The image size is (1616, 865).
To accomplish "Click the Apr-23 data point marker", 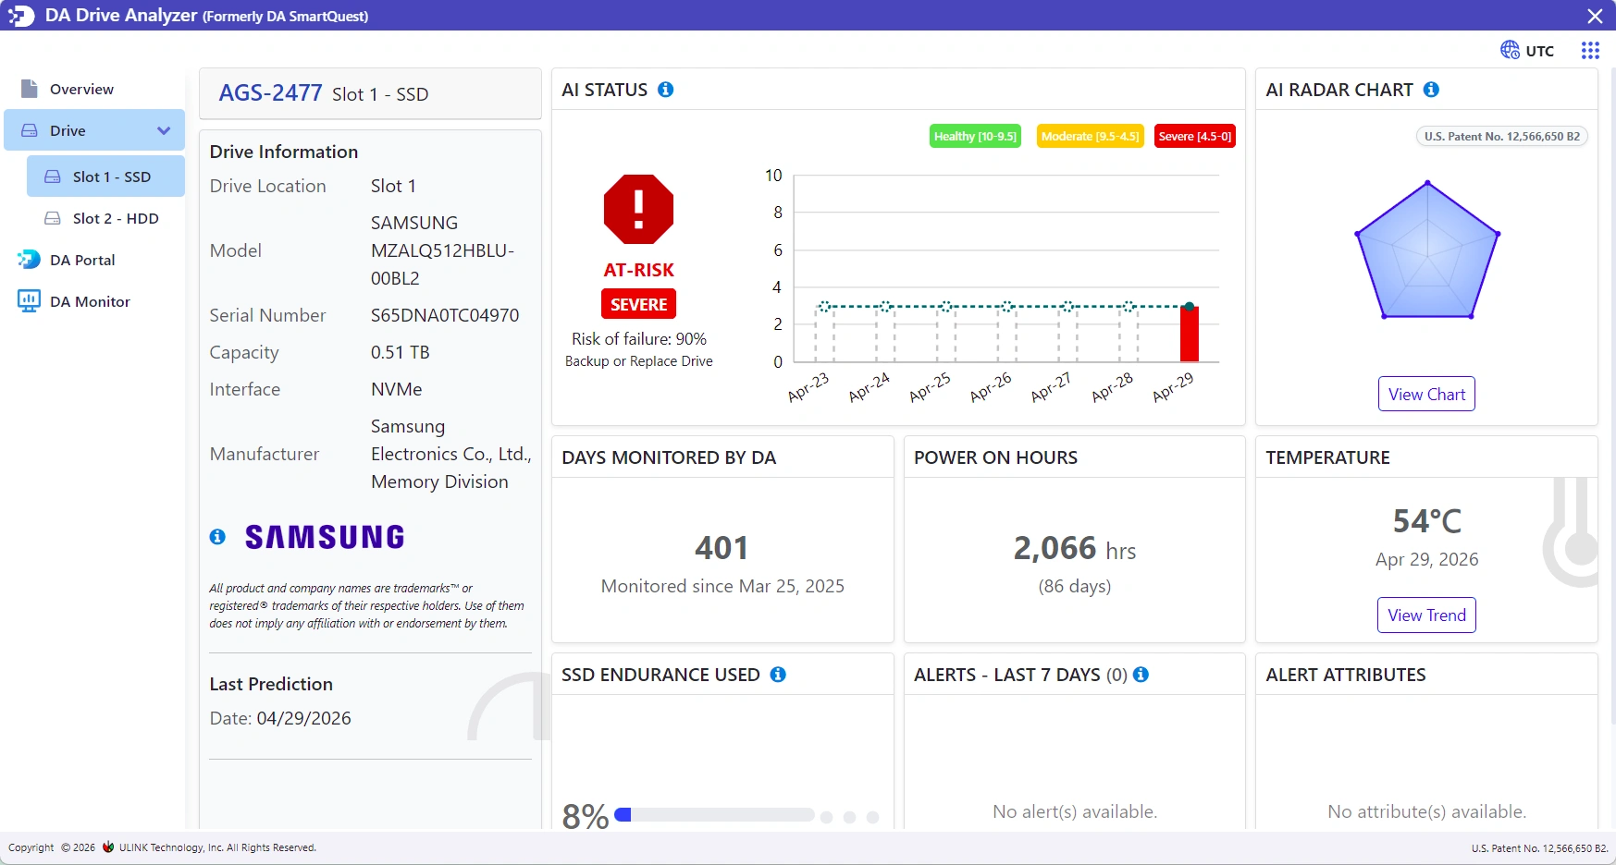I will pyautogui.click(x=824, y=306).
